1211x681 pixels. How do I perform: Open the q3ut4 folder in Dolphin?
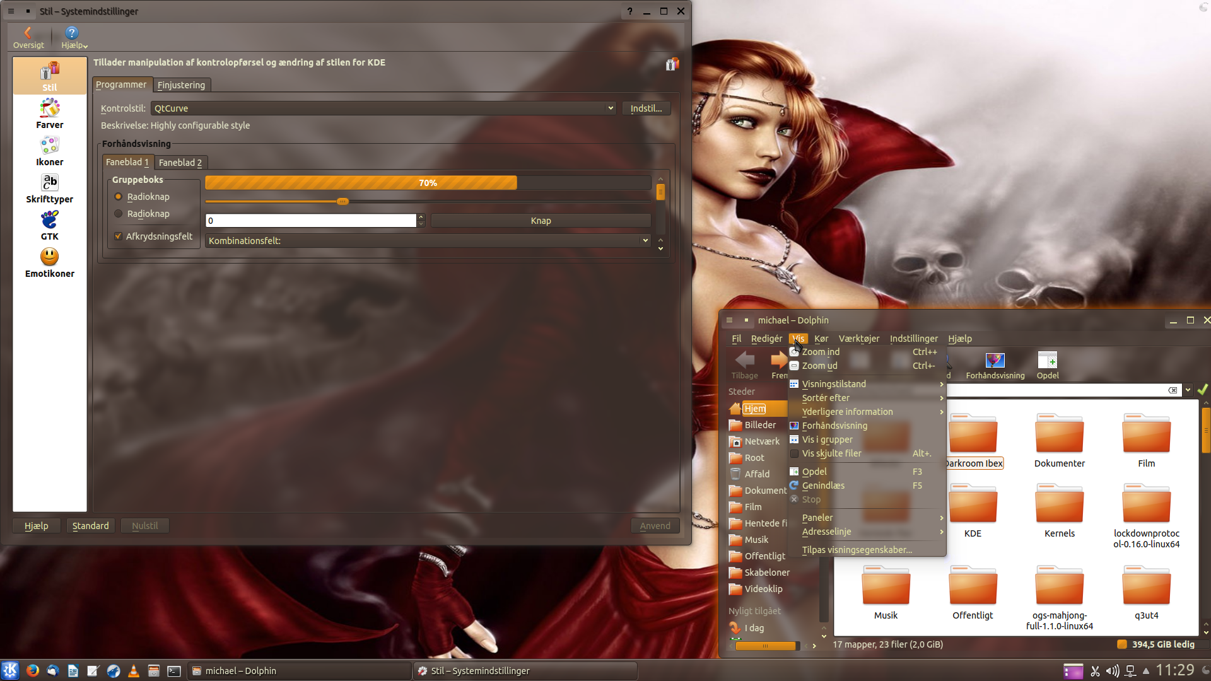pos(1147,592)
